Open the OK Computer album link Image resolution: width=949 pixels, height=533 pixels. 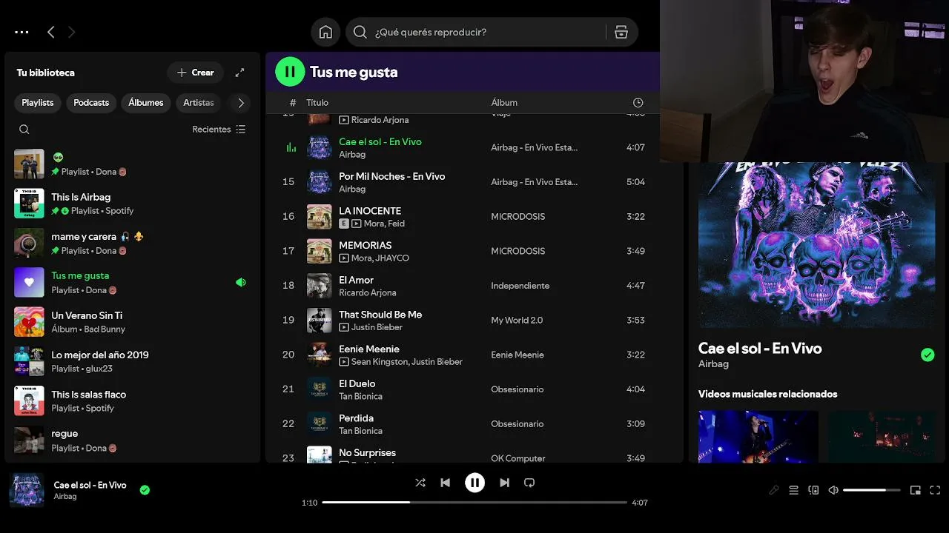(518, 458)
